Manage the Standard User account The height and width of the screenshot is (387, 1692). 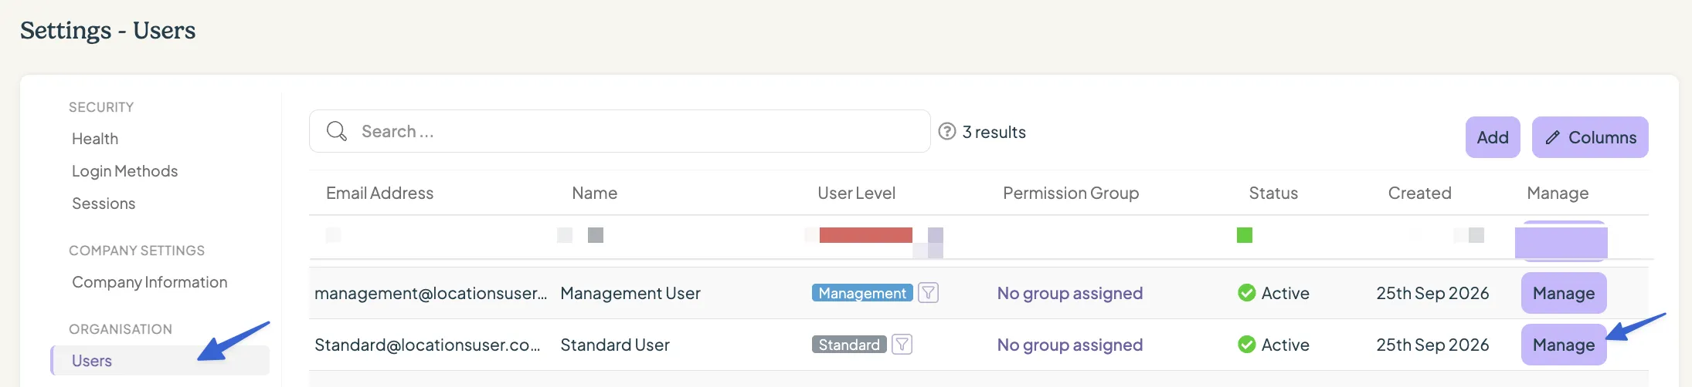[1564, 345]
